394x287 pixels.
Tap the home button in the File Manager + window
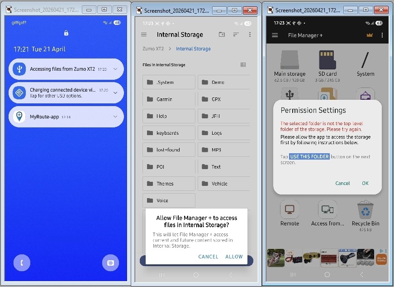pos(327,275)
